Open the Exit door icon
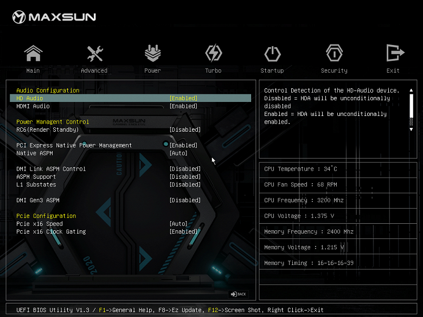The height and width of the screenshot is (317, 423). click(x=395, y=53)
